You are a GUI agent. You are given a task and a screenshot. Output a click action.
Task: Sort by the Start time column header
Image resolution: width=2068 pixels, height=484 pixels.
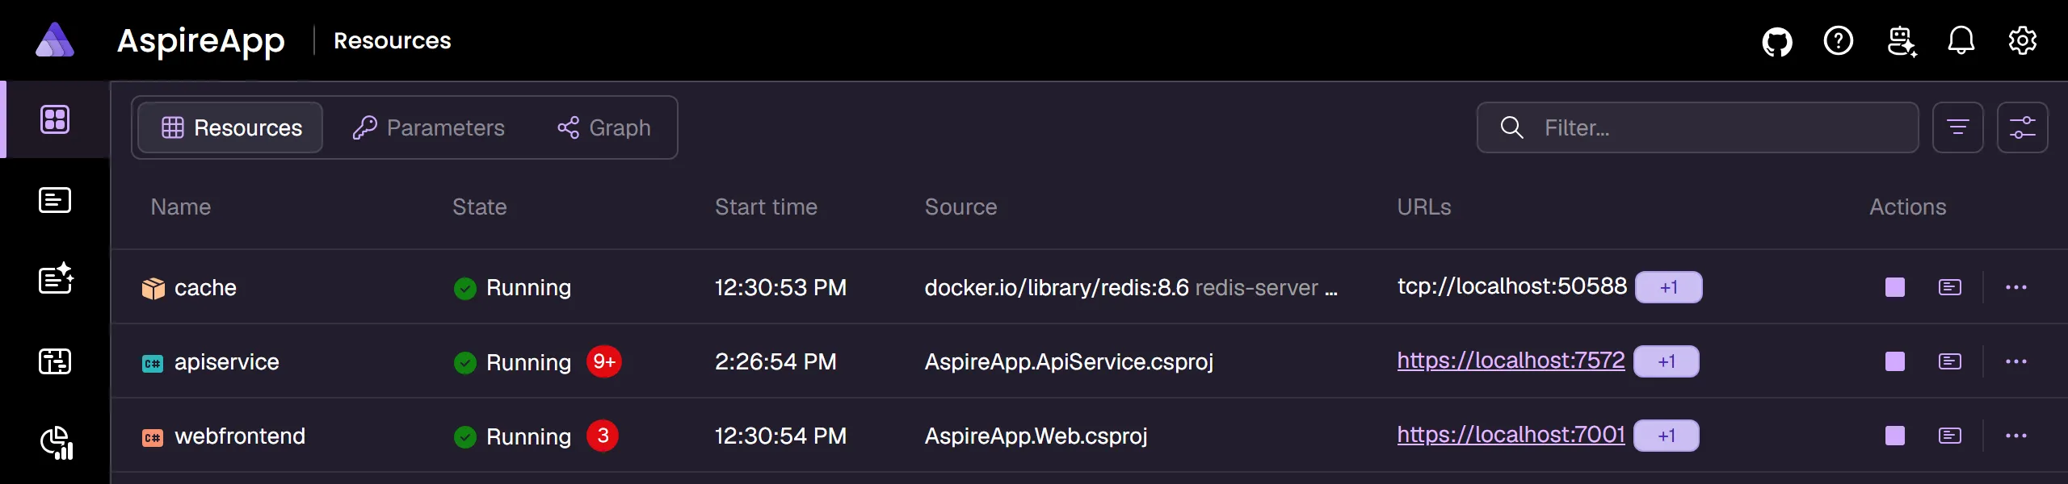(x=766, y=207)
